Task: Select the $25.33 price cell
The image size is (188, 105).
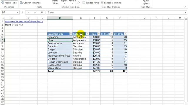Action: (95, 56)
